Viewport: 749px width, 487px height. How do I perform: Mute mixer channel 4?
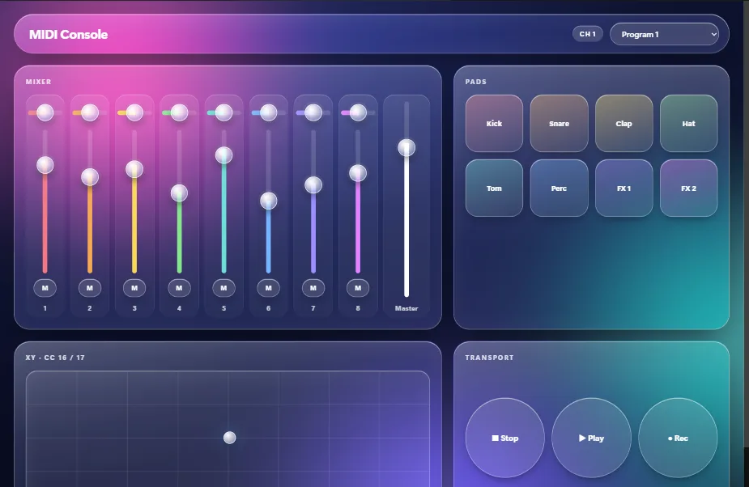(179, 288)
